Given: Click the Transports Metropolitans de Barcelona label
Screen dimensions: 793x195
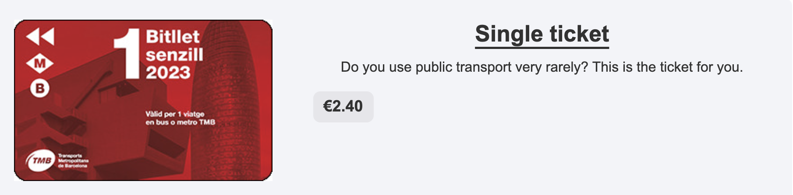Looking at the screenshot, I should [73, 161].
